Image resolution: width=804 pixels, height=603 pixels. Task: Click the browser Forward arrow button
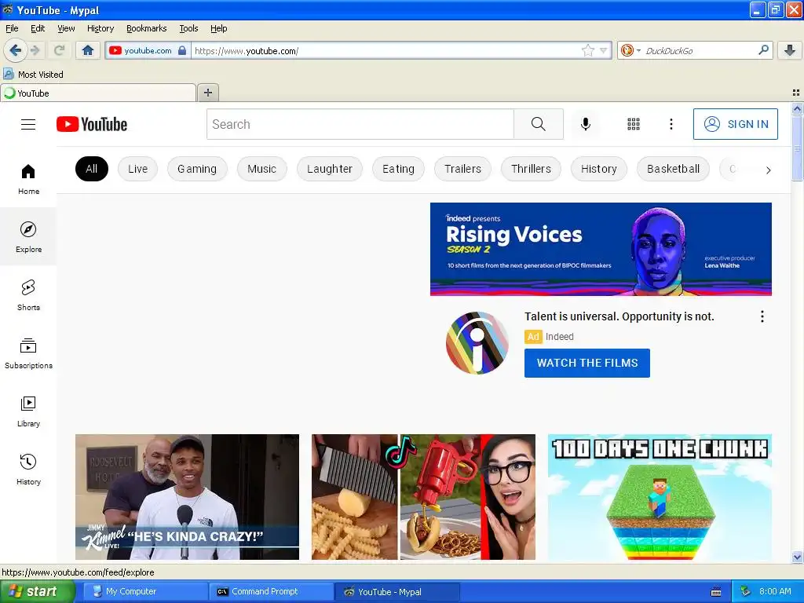(x=35, y=50)
